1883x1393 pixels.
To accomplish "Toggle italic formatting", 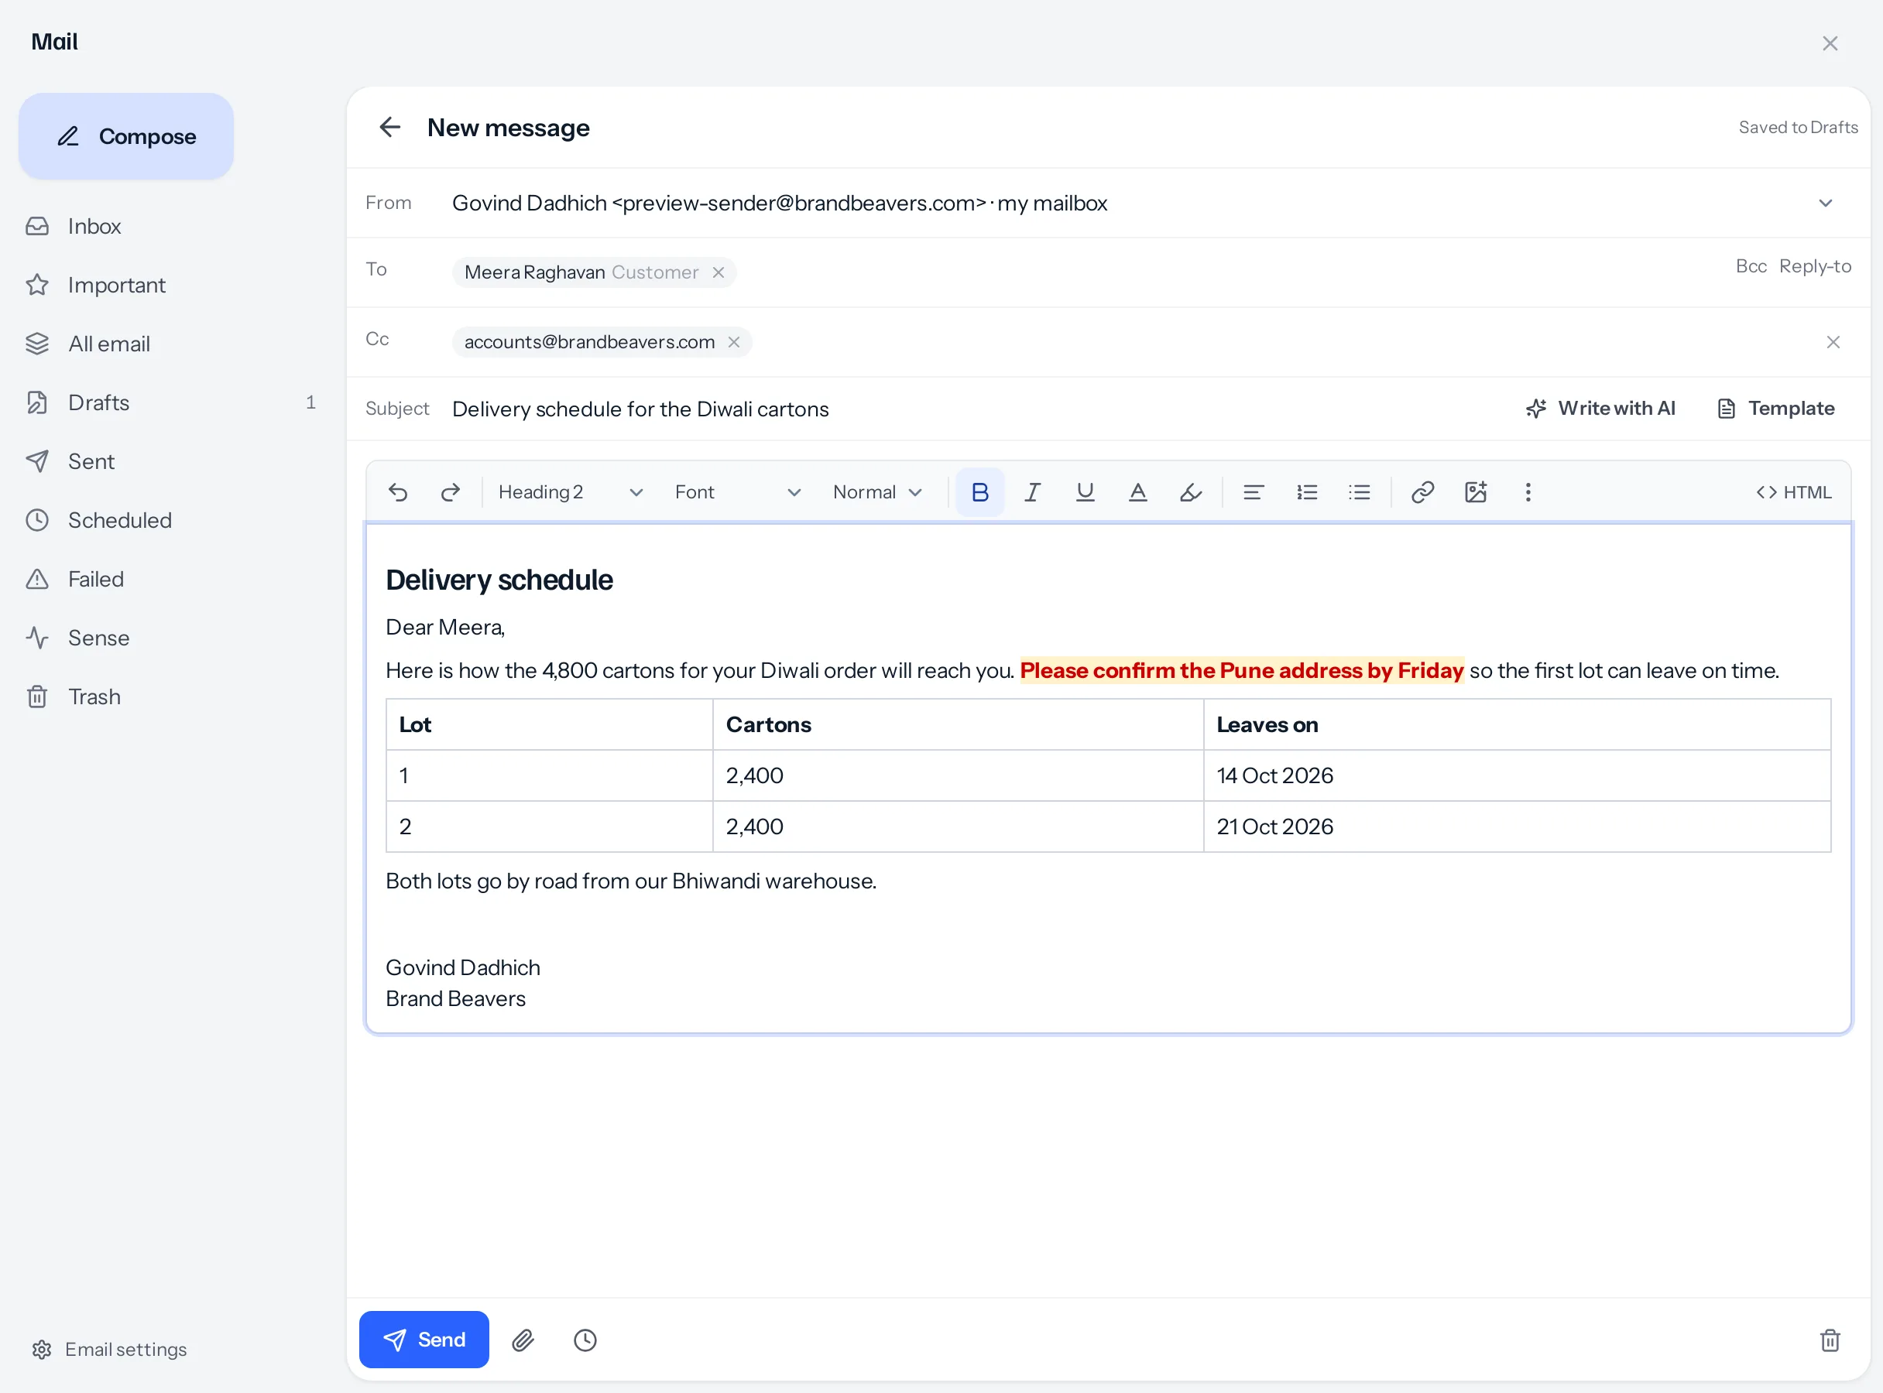I will pyautogui.click(x=1032, y=492).
